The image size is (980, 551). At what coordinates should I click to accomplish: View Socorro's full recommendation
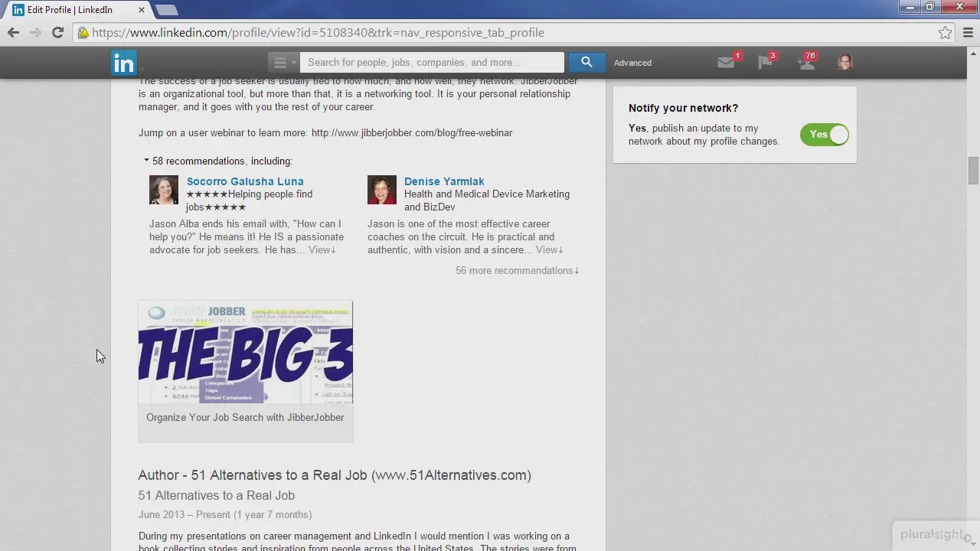[322, 249]
